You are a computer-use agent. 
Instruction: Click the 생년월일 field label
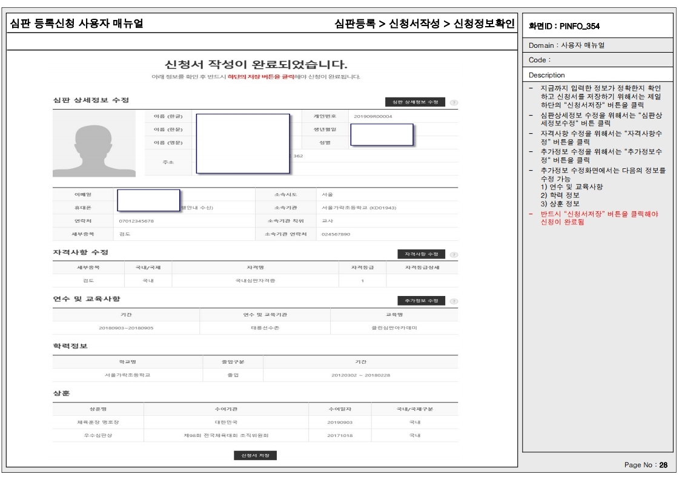[325, 130]
